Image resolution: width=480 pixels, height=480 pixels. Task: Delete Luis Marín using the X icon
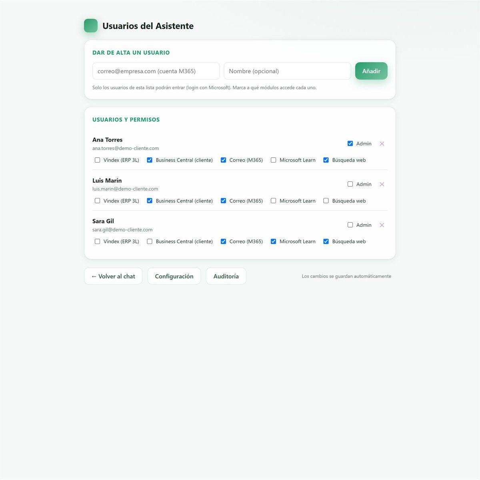tap(382, 184)
